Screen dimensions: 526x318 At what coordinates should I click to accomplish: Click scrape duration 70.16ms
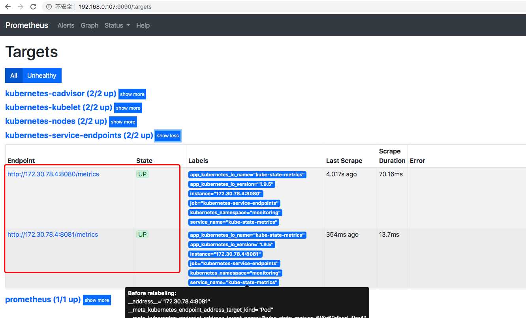(391, 174)
